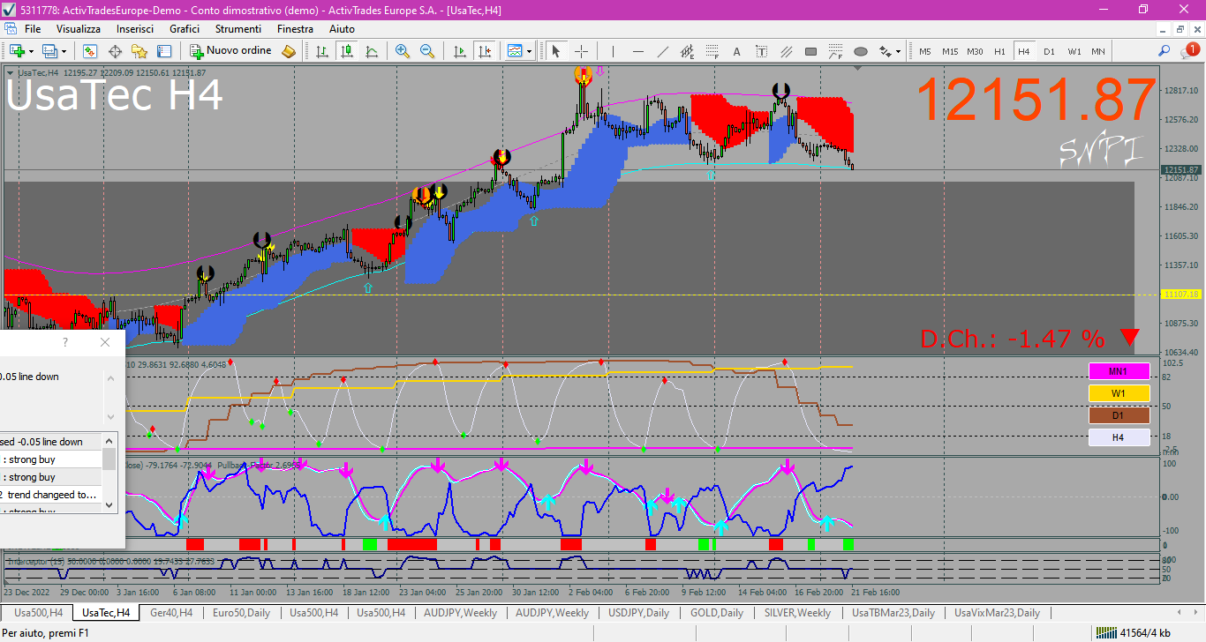Select the horizontal line drawing tool
This screenshot has height=642, width=1206.
[x=637, y=51]
